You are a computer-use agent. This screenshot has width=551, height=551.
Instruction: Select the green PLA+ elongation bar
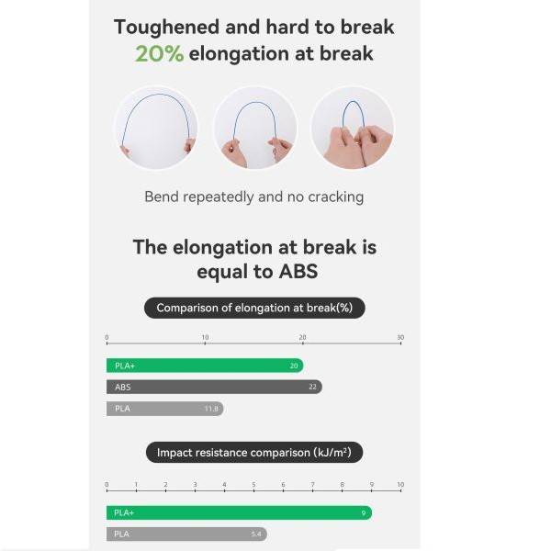[x=204, y=365]
